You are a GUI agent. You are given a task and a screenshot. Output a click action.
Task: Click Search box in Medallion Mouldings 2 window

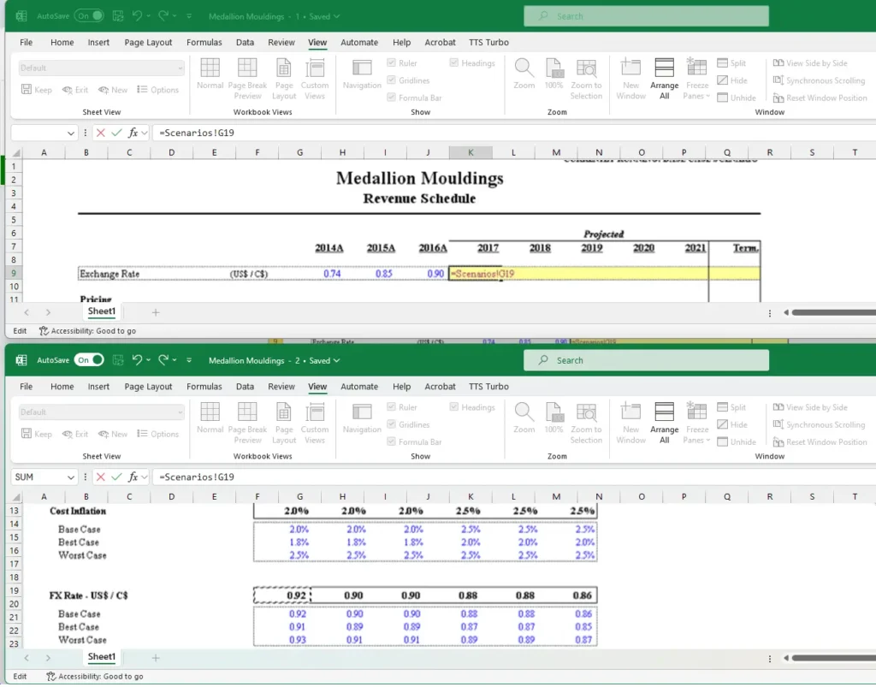[x=646, y=360]
